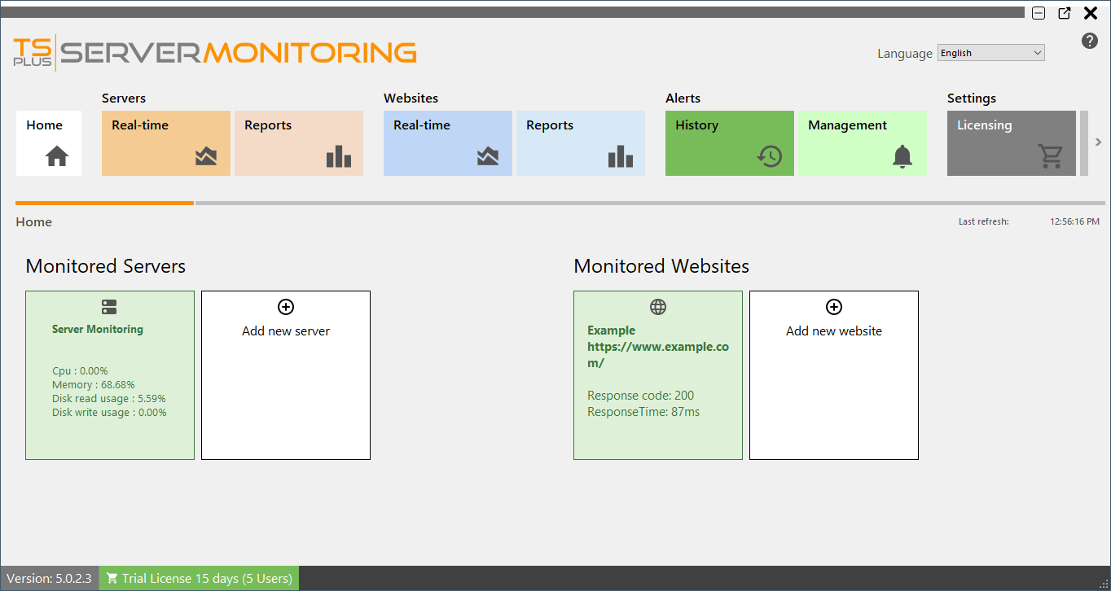
Task: Select the Servers Reports bar chart icon
Action: [339, 156]
